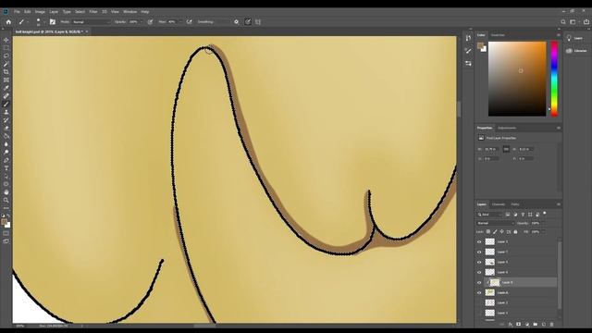Select the Lasso tool

(6, 55)
